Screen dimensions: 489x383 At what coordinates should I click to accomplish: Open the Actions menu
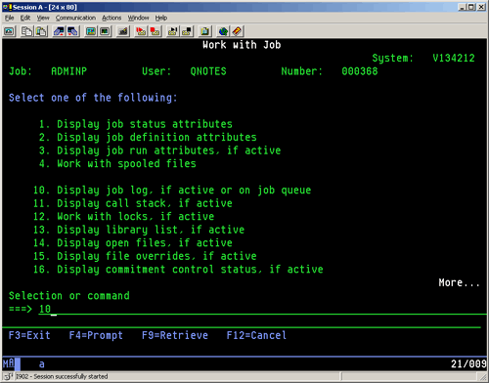111,18
